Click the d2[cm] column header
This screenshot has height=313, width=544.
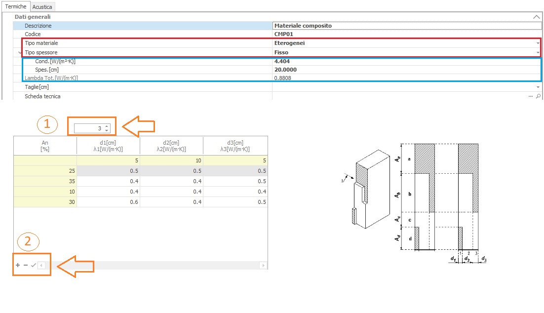(x=171, y=146)
